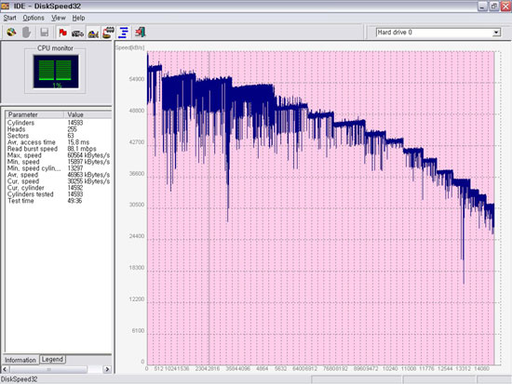Click the red flag toolbar icon
This screenshot has width=512, height=384.
point(62,33)
